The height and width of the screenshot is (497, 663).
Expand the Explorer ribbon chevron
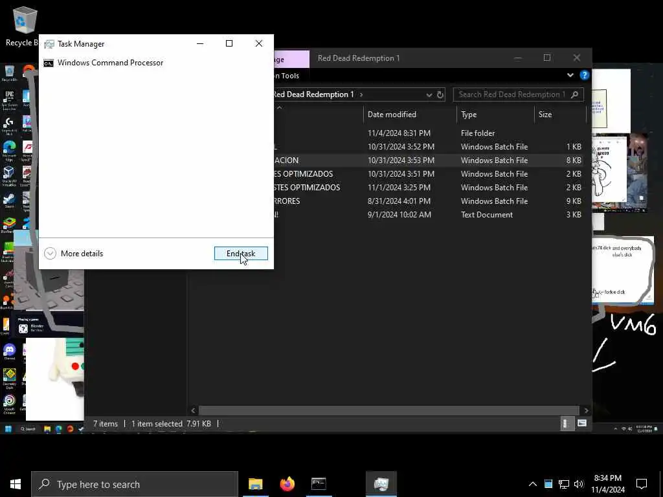click(570, 75)
